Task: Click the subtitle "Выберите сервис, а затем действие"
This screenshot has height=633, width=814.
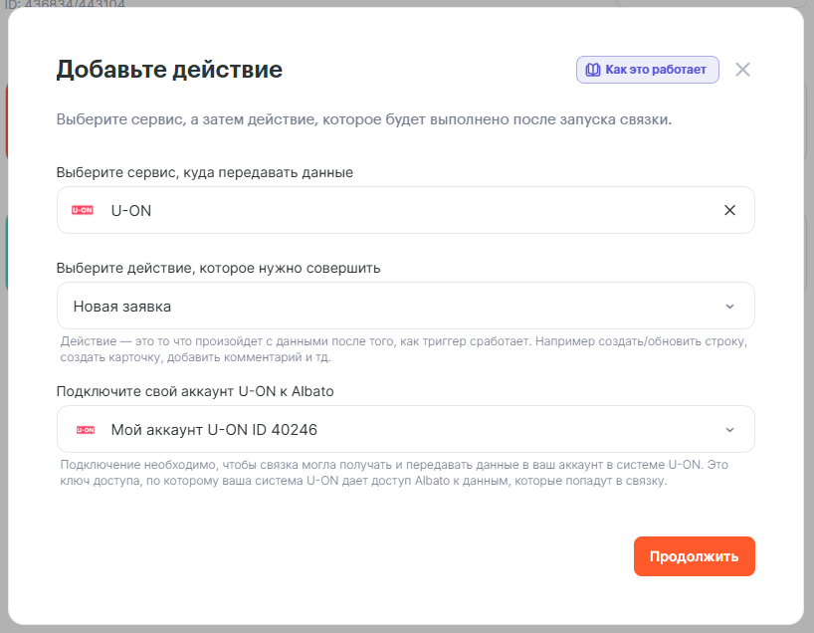Action: click(x=364, y=120)
